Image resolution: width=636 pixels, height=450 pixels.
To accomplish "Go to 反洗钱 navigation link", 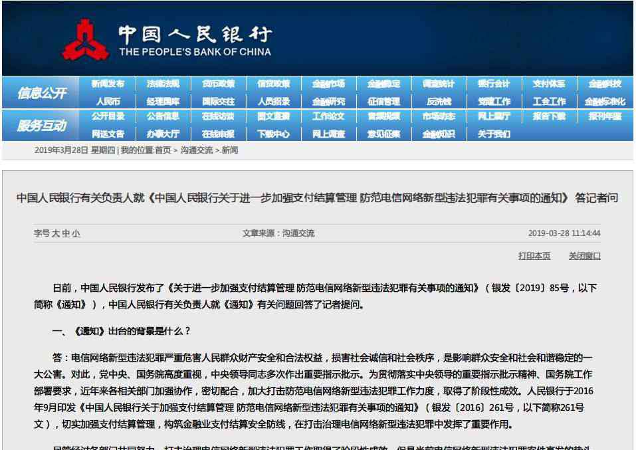I will tap(439, 102).
